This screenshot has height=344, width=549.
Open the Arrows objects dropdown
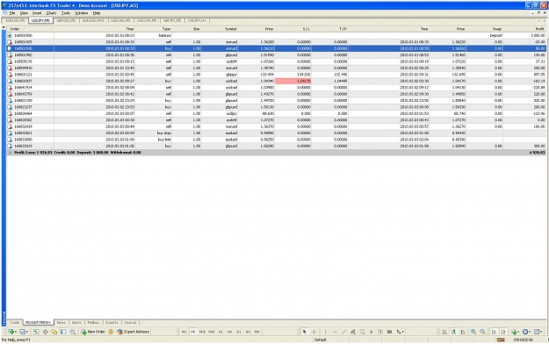(x=400, y=332)
